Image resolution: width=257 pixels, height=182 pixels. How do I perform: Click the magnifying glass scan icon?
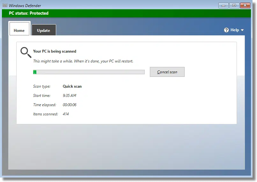pos(26,52)
